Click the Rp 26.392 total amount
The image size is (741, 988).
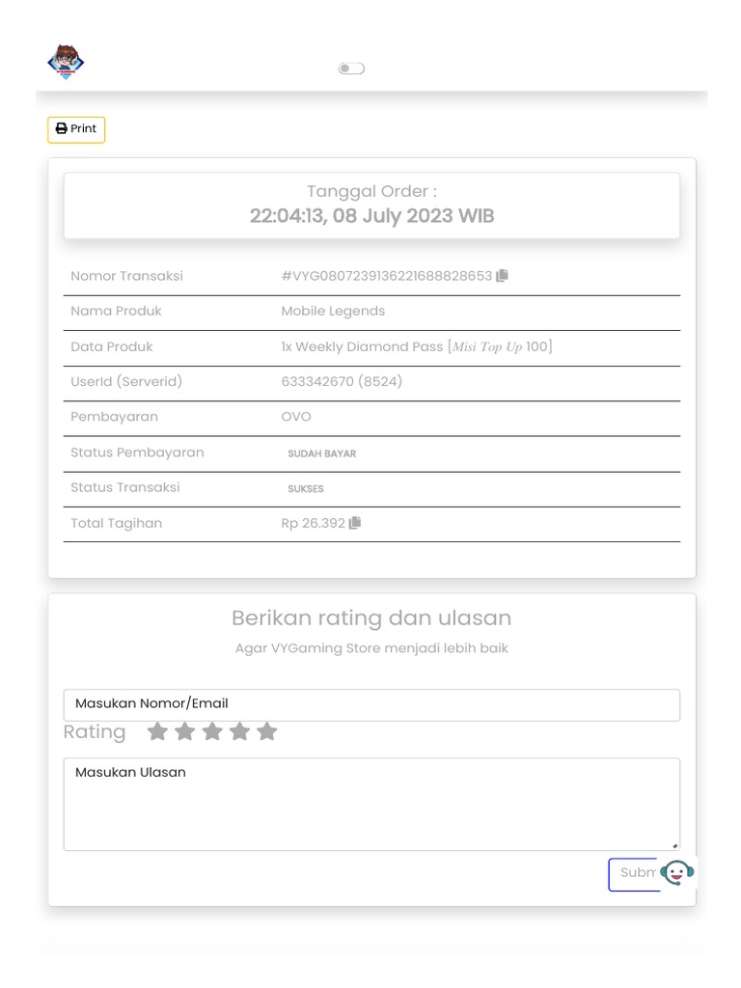(313, 523)
